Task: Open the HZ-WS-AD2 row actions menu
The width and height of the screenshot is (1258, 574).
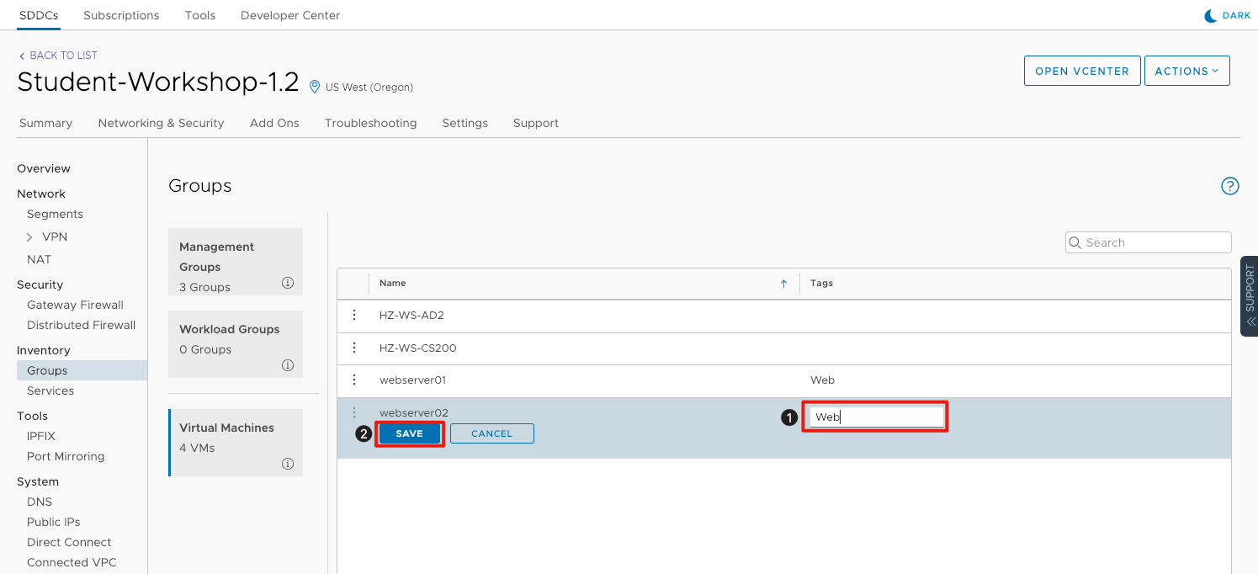Action: click(354, 315)
